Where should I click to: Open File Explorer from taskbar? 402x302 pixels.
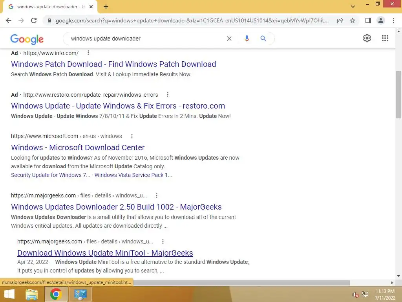pyautogui.click(x=32, y=294)
